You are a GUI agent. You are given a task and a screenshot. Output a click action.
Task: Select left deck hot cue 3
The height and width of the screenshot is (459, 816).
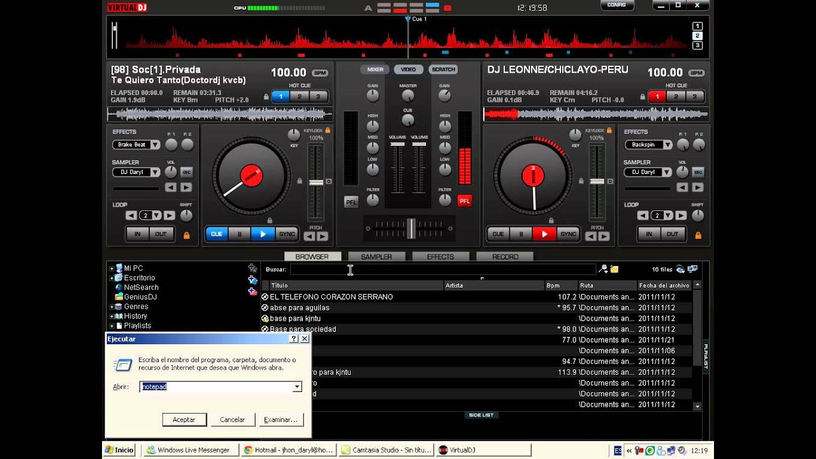coord(318,97)
